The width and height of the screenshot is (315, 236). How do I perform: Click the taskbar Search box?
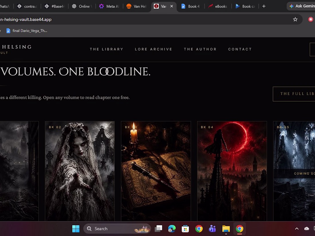pyautogui.click(x=117, y=229)
